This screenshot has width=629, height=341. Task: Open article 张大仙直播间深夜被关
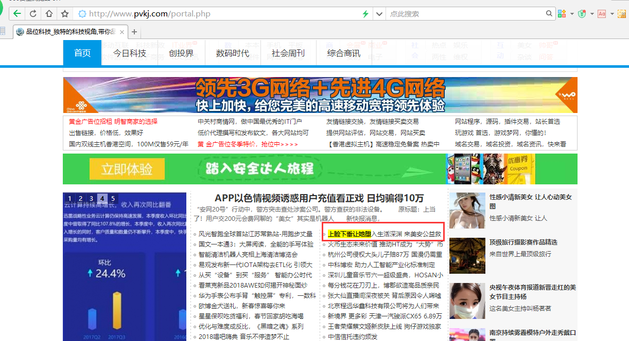(385, 295)
